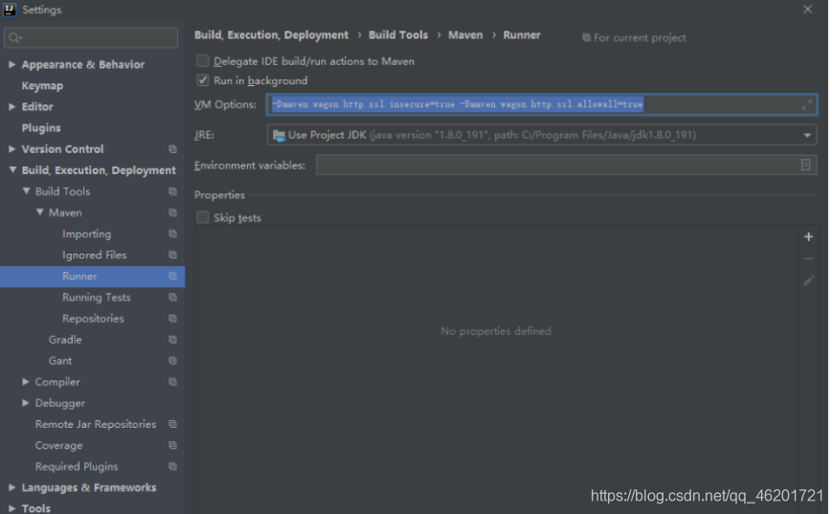This screenshot has height=514, width=832.
Task: Open Gradle settings
Action: pos(65,340)
